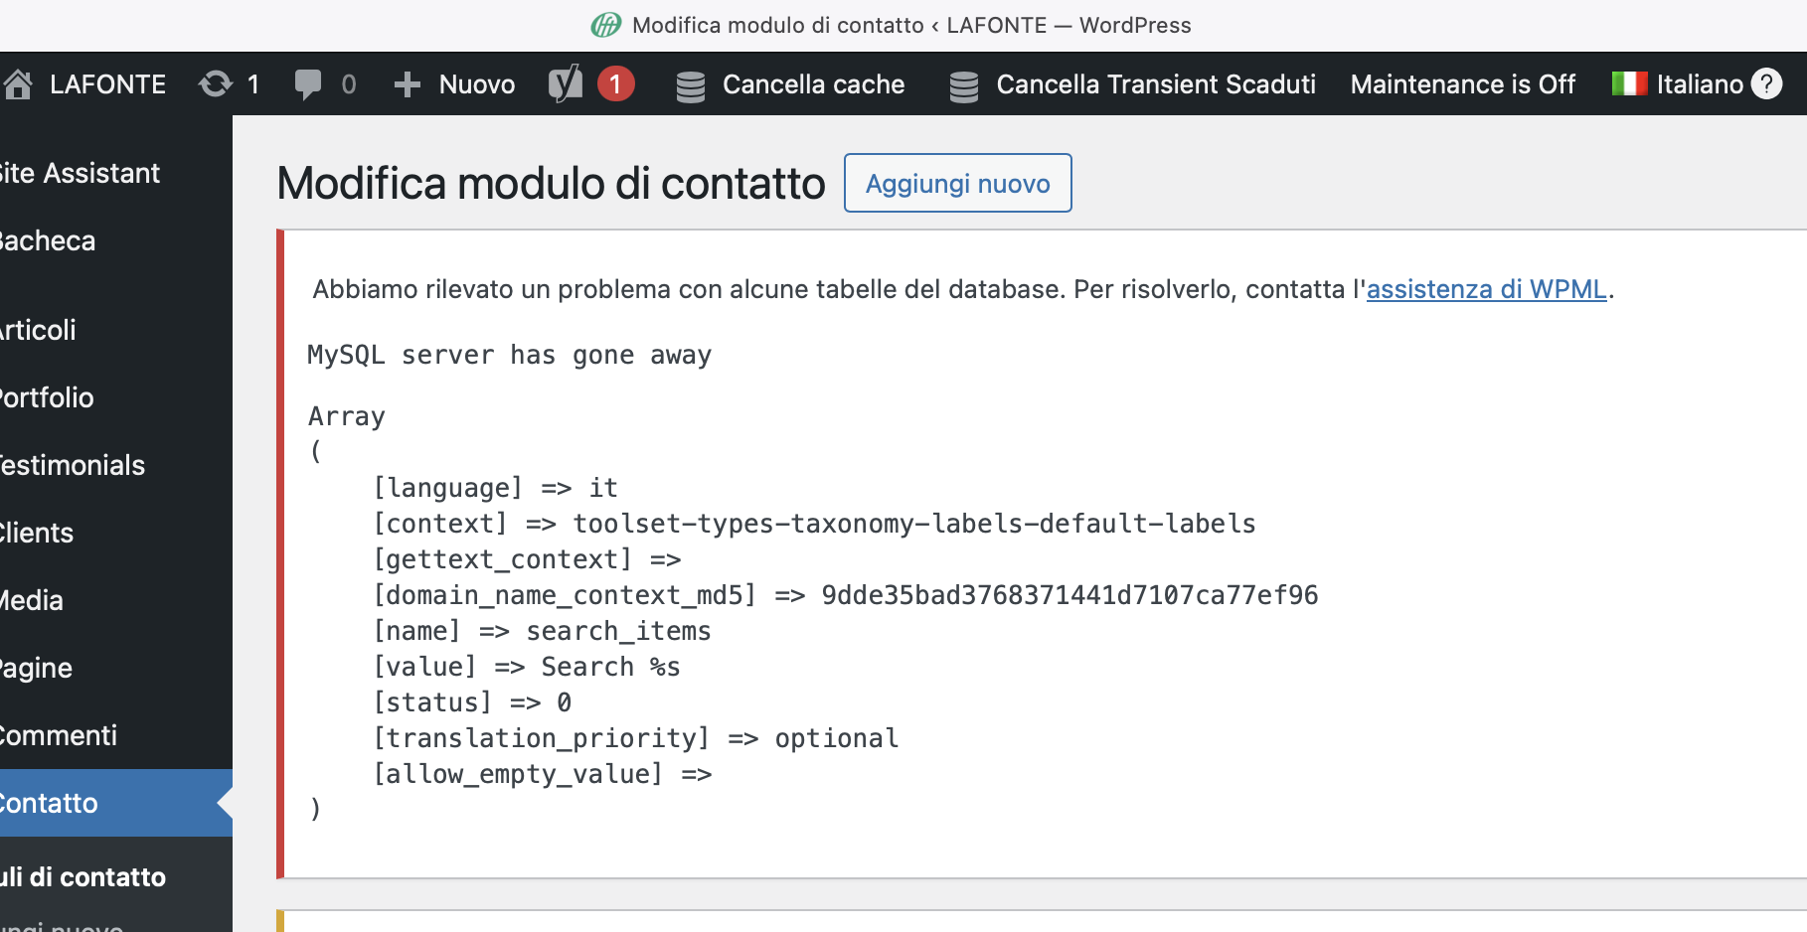This screenshot has width=1807, height=932.
Task: Click the [name] => search_items line
Action: pos(542,631)
